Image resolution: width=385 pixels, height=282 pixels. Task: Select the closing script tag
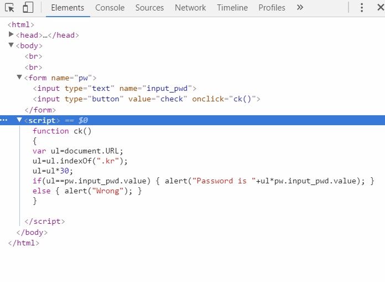coord(45,221)
